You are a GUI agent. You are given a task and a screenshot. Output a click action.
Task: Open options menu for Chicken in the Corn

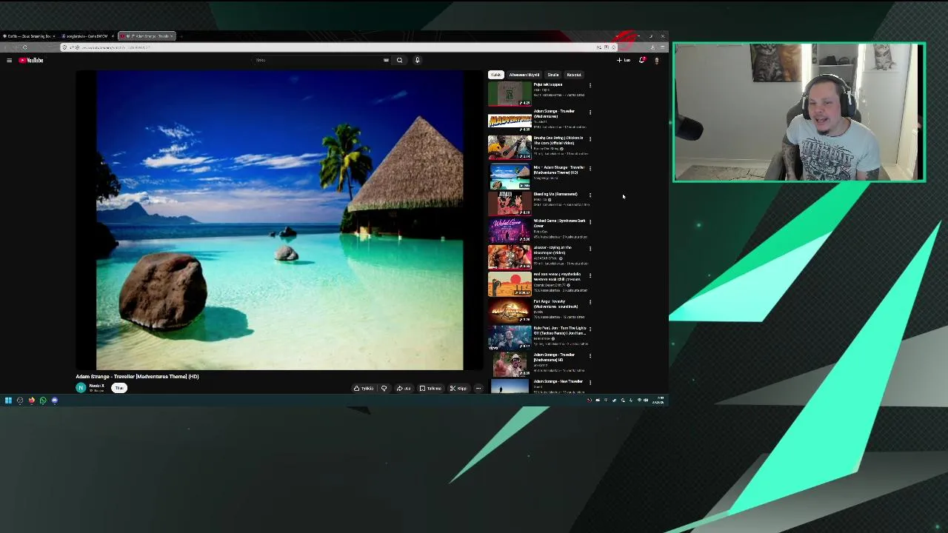click(x=590, y=139)
